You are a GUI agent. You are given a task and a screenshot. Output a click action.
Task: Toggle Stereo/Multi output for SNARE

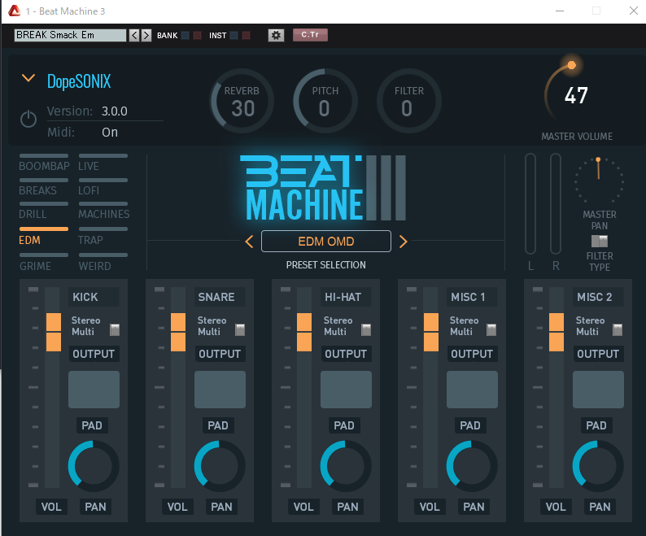pos(240,329)
